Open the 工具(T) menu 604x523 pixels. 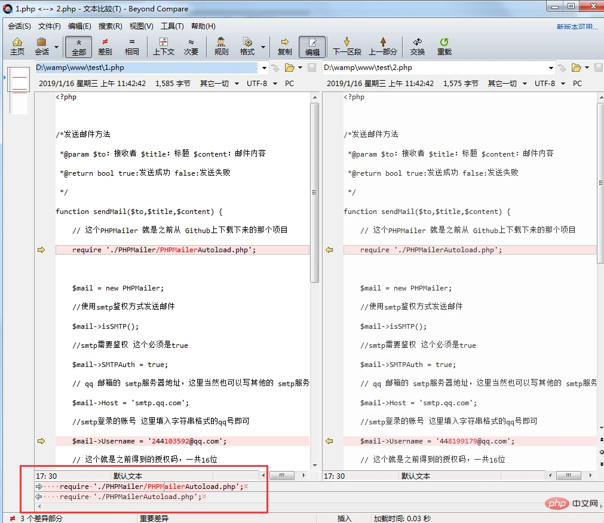(x=172, y=26)
